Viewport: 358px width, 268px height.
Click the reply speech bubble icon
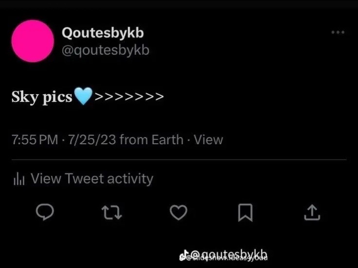coord(45,212)
